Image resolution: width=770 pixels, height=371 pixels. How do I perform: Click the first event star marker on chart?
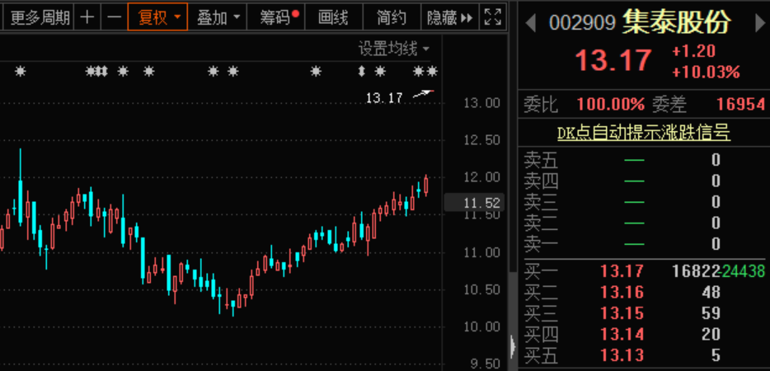(x=20, y=72)
